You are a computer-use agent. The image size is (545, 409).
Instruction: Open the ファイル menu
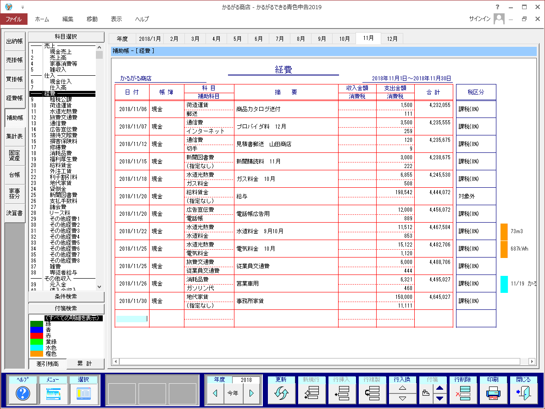point(14,19)
